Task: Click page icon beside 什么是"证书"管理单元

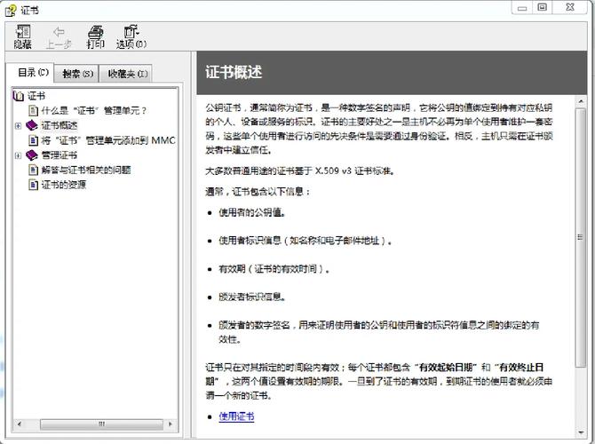Action: tap(34, 110)
